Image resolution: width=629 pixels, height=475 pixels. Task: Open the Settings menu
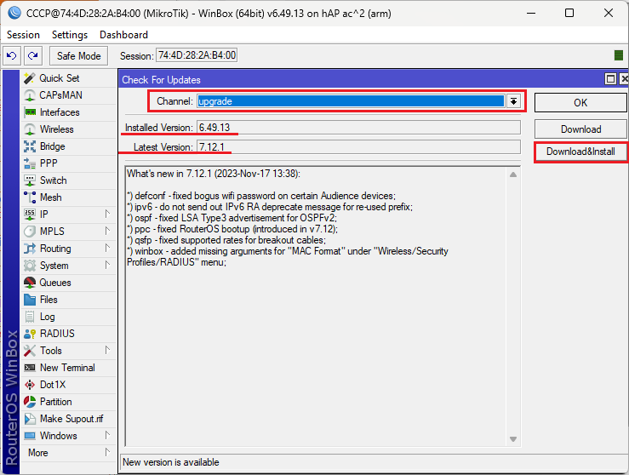[x=70, y=35]
